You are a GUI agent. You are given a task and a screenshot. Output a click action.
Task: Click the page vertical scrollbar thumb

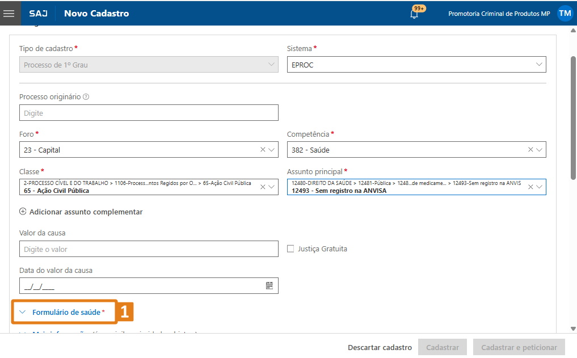coord(573,118)
